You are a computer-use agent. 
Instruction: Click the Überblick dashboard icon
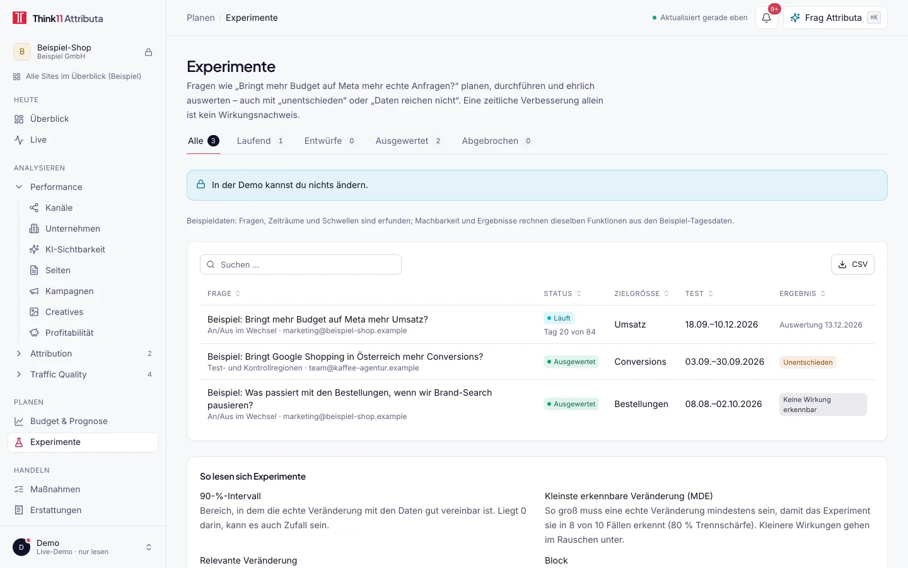coord(19,119)
